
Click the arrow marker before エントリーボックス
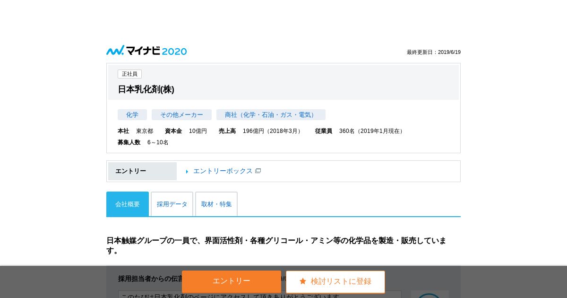(187, 172)
